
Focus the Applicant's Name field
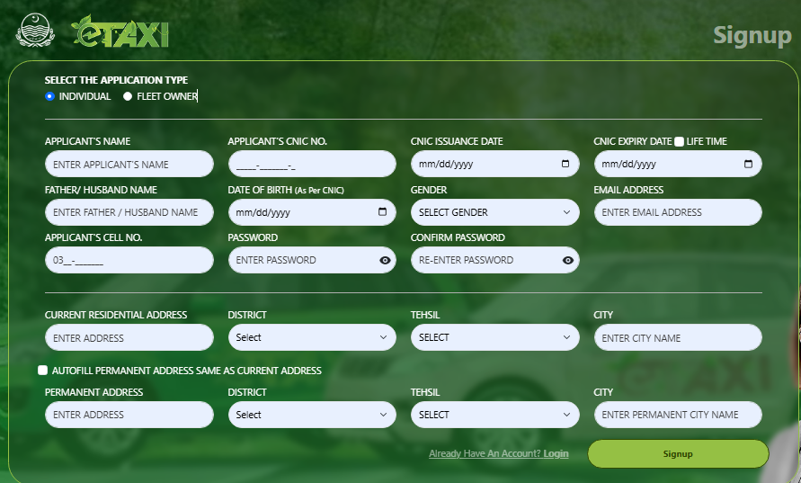(x=129, y=164)
